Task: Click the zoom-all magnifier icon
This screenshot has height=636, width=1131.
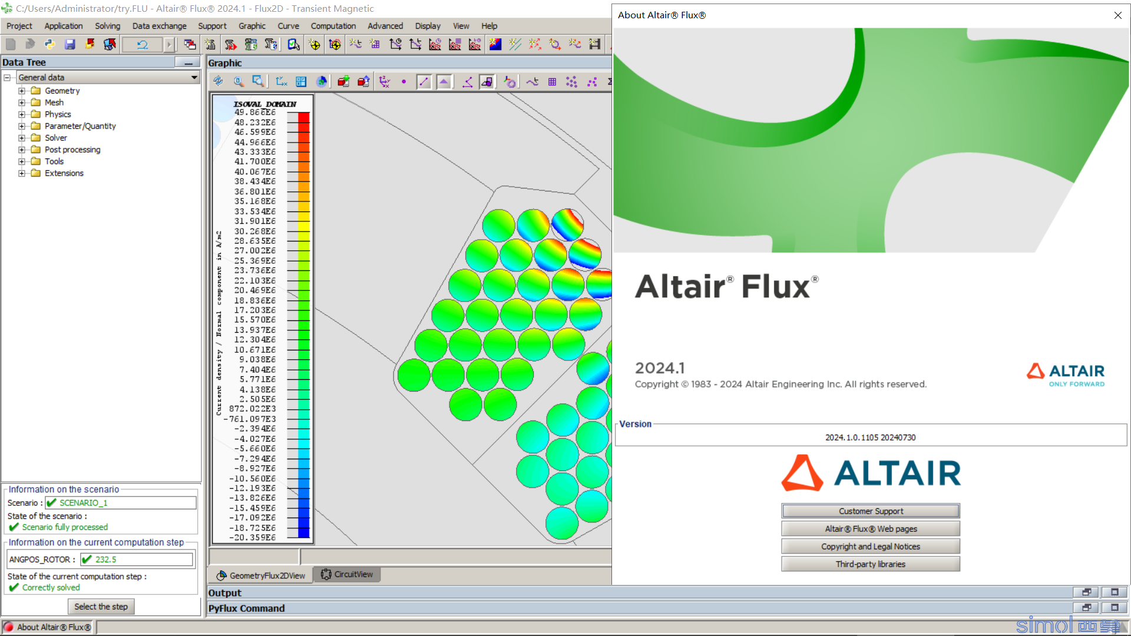Action: click(238, 82)
